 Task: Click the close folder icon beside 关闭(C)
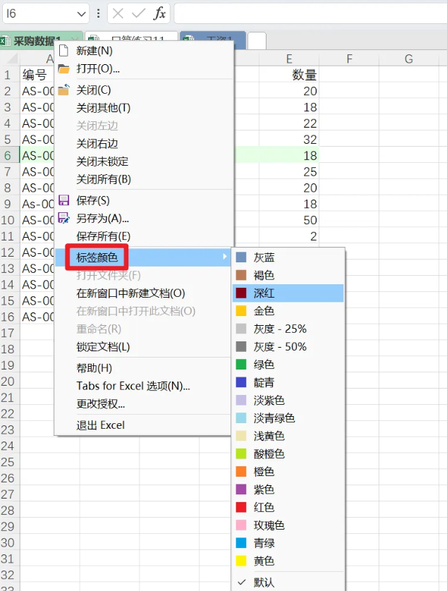coord(64,90)
